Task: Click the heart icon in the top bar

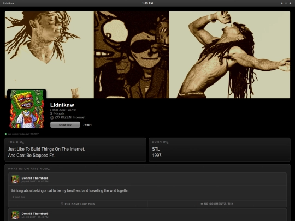Action: pyautogui.click(x=286, y=3)
